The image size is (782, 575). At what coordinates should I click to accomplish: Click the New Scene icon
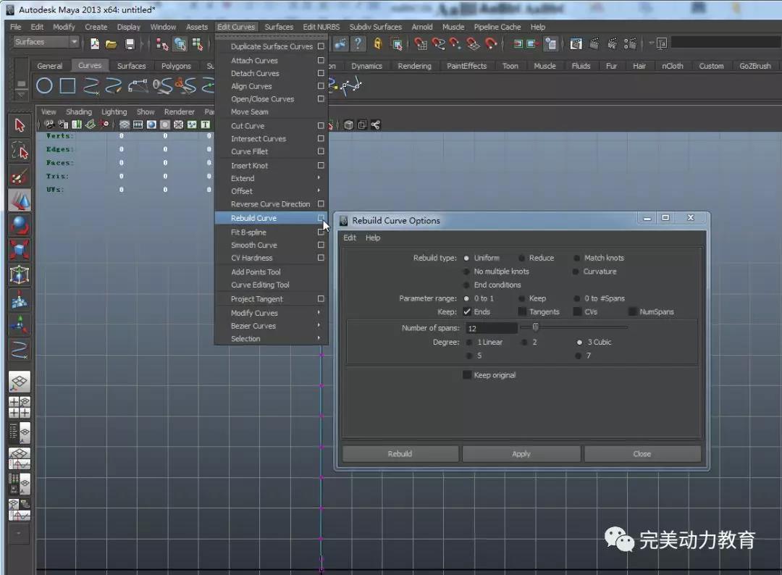94,44
